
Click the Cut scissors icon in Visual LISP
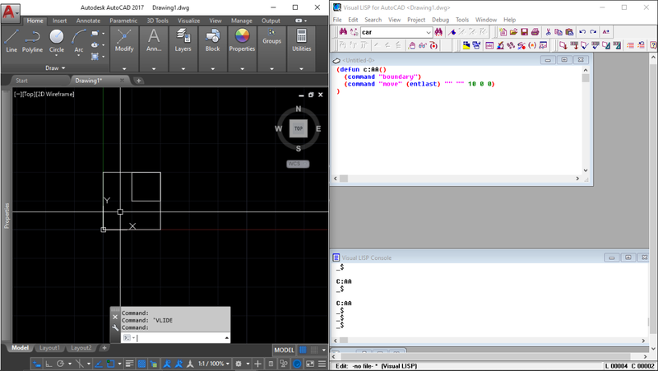click(548, 32)
